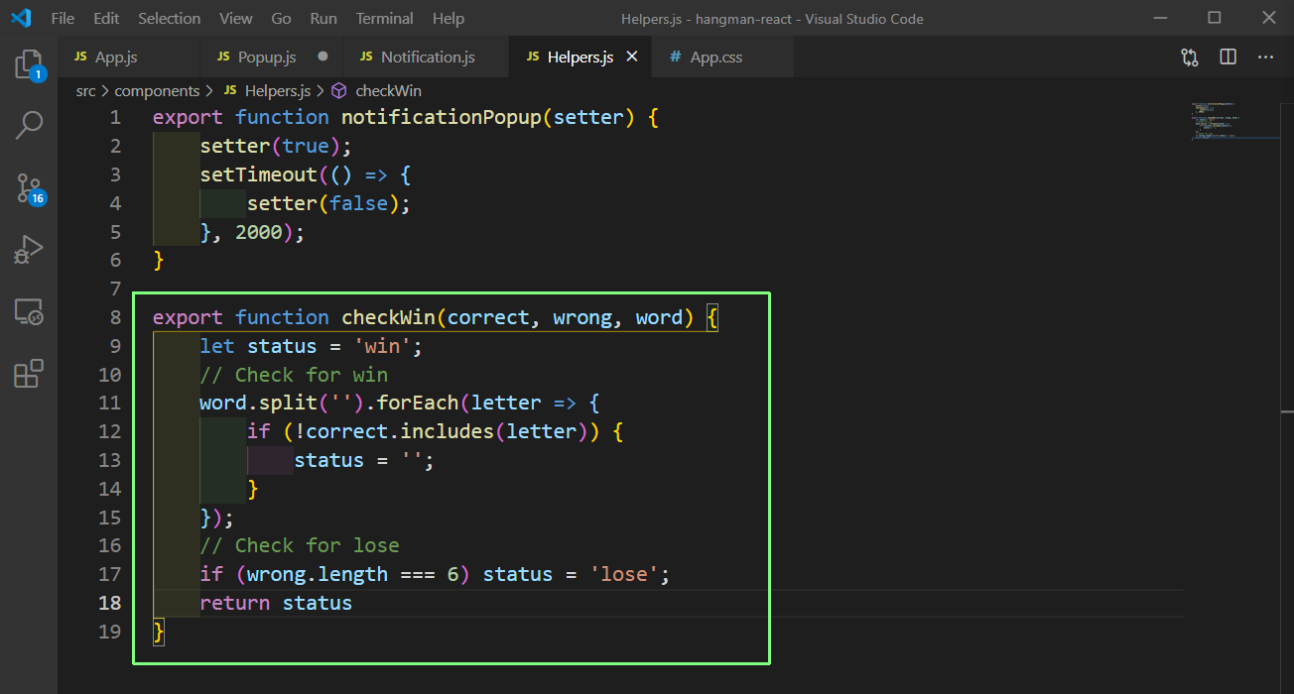Open the File menu
Screen dimensions: 1294x694
(x=63, y=19)
